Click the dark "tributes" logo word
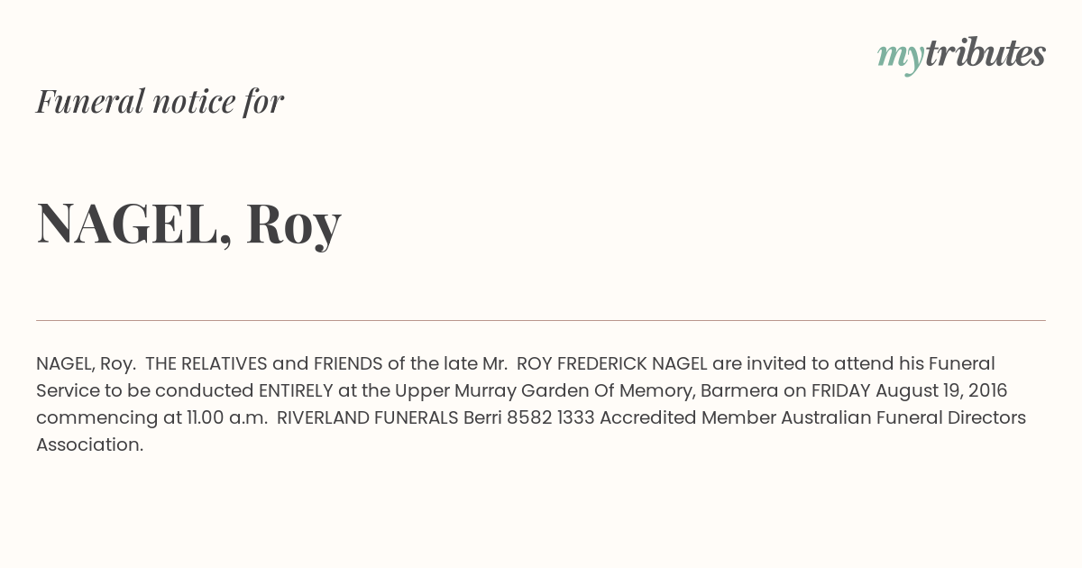1082x568 pixels. (x=986, y=52)
